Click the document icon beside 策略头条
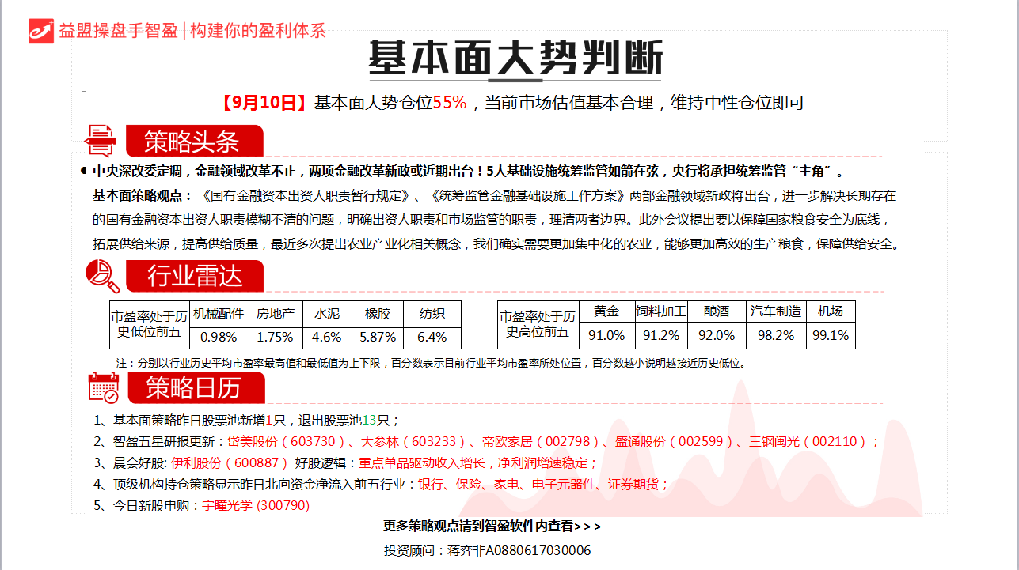Screen dimensions: 1019x570 [x=101, y=141]
